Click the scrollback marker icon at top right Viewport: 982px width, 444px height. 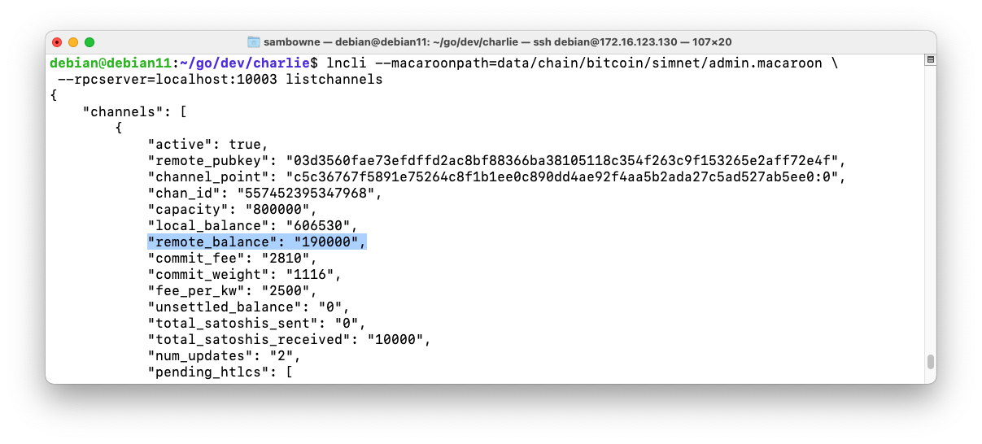coord(930,61)
